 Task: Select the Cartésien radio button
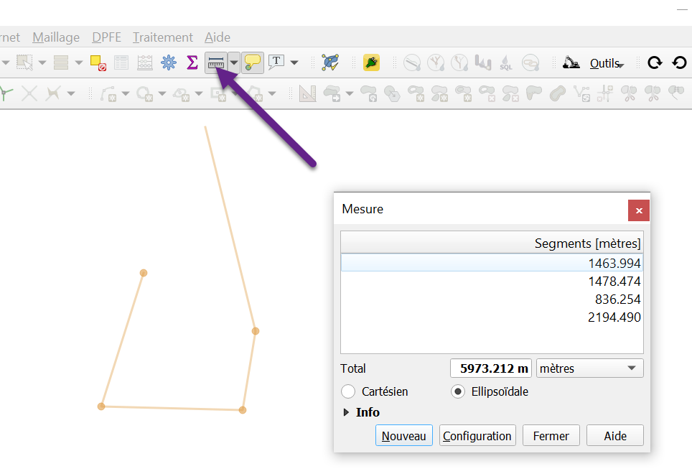tap(348, 391)
